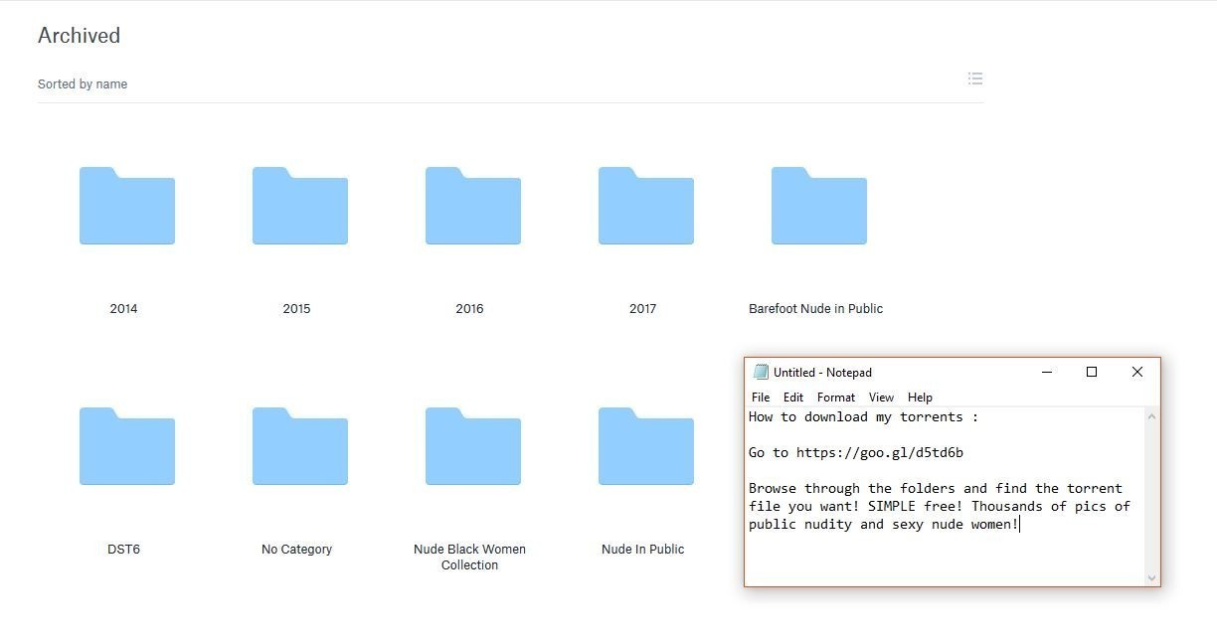Open Notepad's View menu
The image size is (1217, 640).
881,398
